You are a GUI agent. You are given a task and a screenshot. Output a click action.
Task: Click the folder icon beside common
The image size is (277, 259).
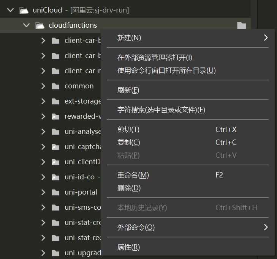[55, 86]
